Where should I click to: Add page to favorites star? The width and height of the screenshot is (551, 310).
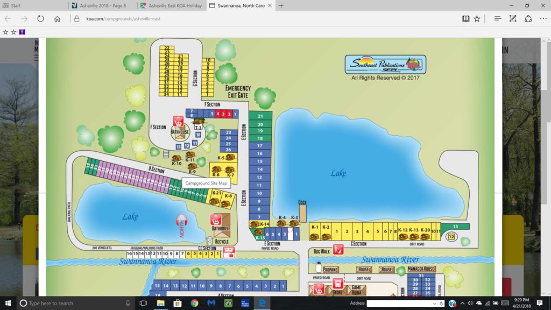477,18
